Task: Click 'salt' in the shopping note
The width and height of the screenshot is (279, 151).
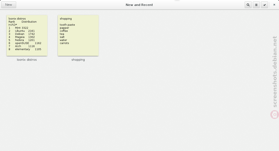Action: point(62,37)
